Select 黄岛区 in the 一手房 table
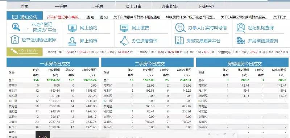This screenshot has height=138, width=290. [x=13, y=106]
